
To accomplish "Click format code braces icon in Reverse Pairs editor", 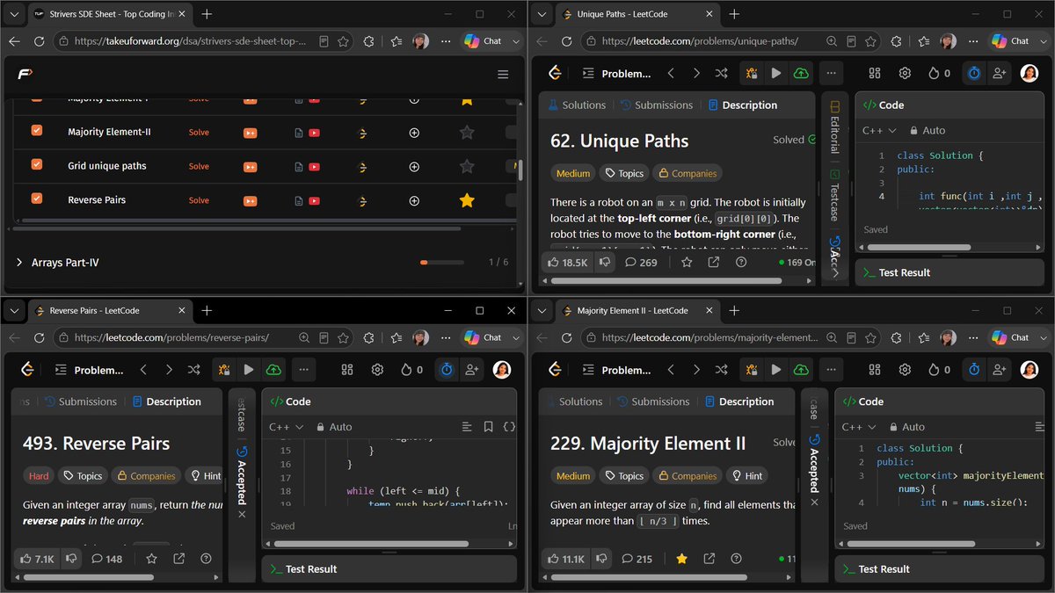I will 509,427.
